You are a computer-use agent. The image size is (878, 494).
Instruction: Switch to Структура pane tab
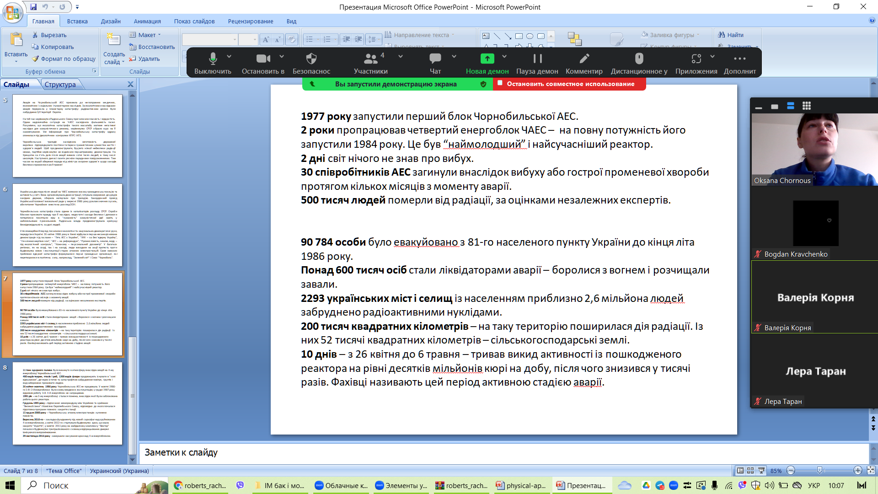[60, 85]
